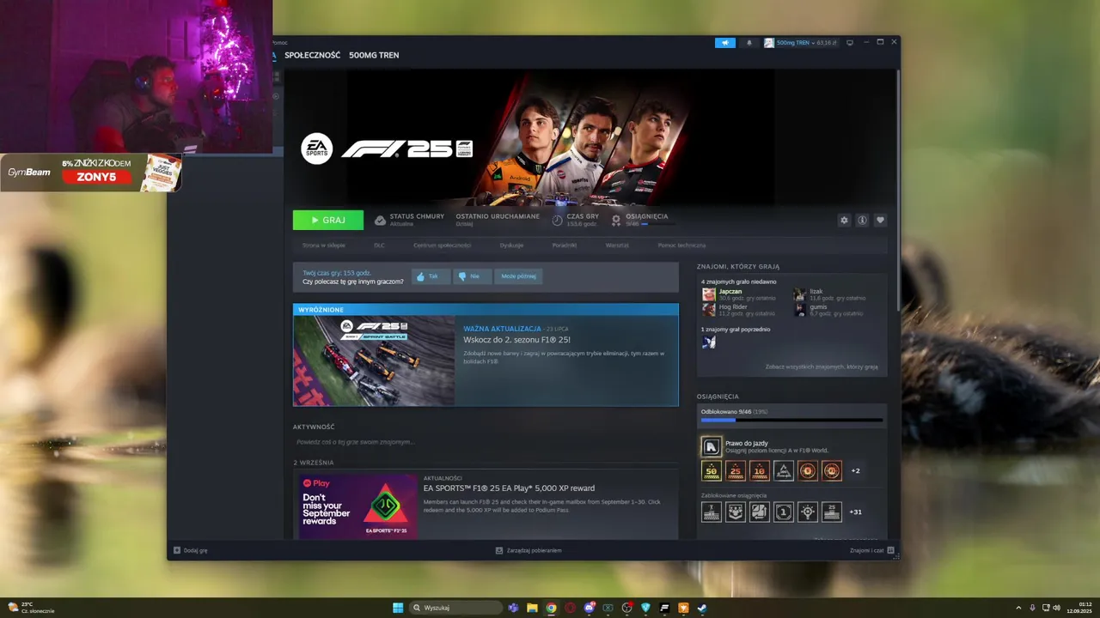Click Dodaj grę at bottom left
Image resolution: width=1100 pixels, height=618 pixels.
click(190, 550)
